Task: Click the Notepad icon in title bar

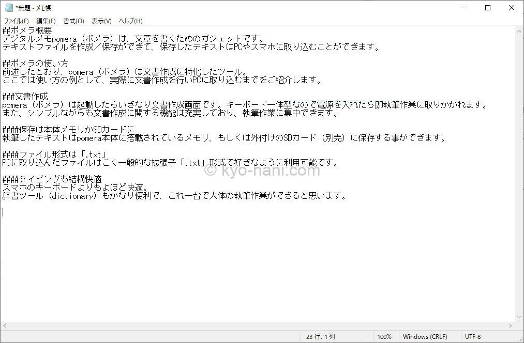Action: coord(8,8)
